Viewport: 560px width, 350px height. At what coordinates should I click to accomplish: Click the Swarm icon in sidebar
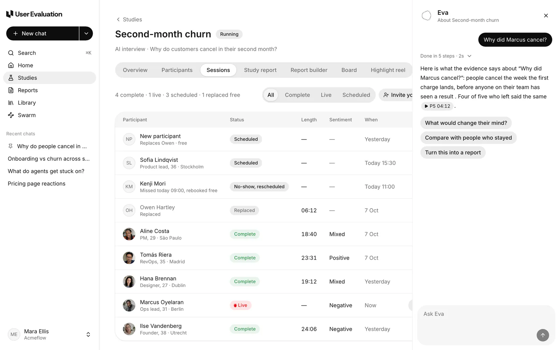tap(11, 115)
